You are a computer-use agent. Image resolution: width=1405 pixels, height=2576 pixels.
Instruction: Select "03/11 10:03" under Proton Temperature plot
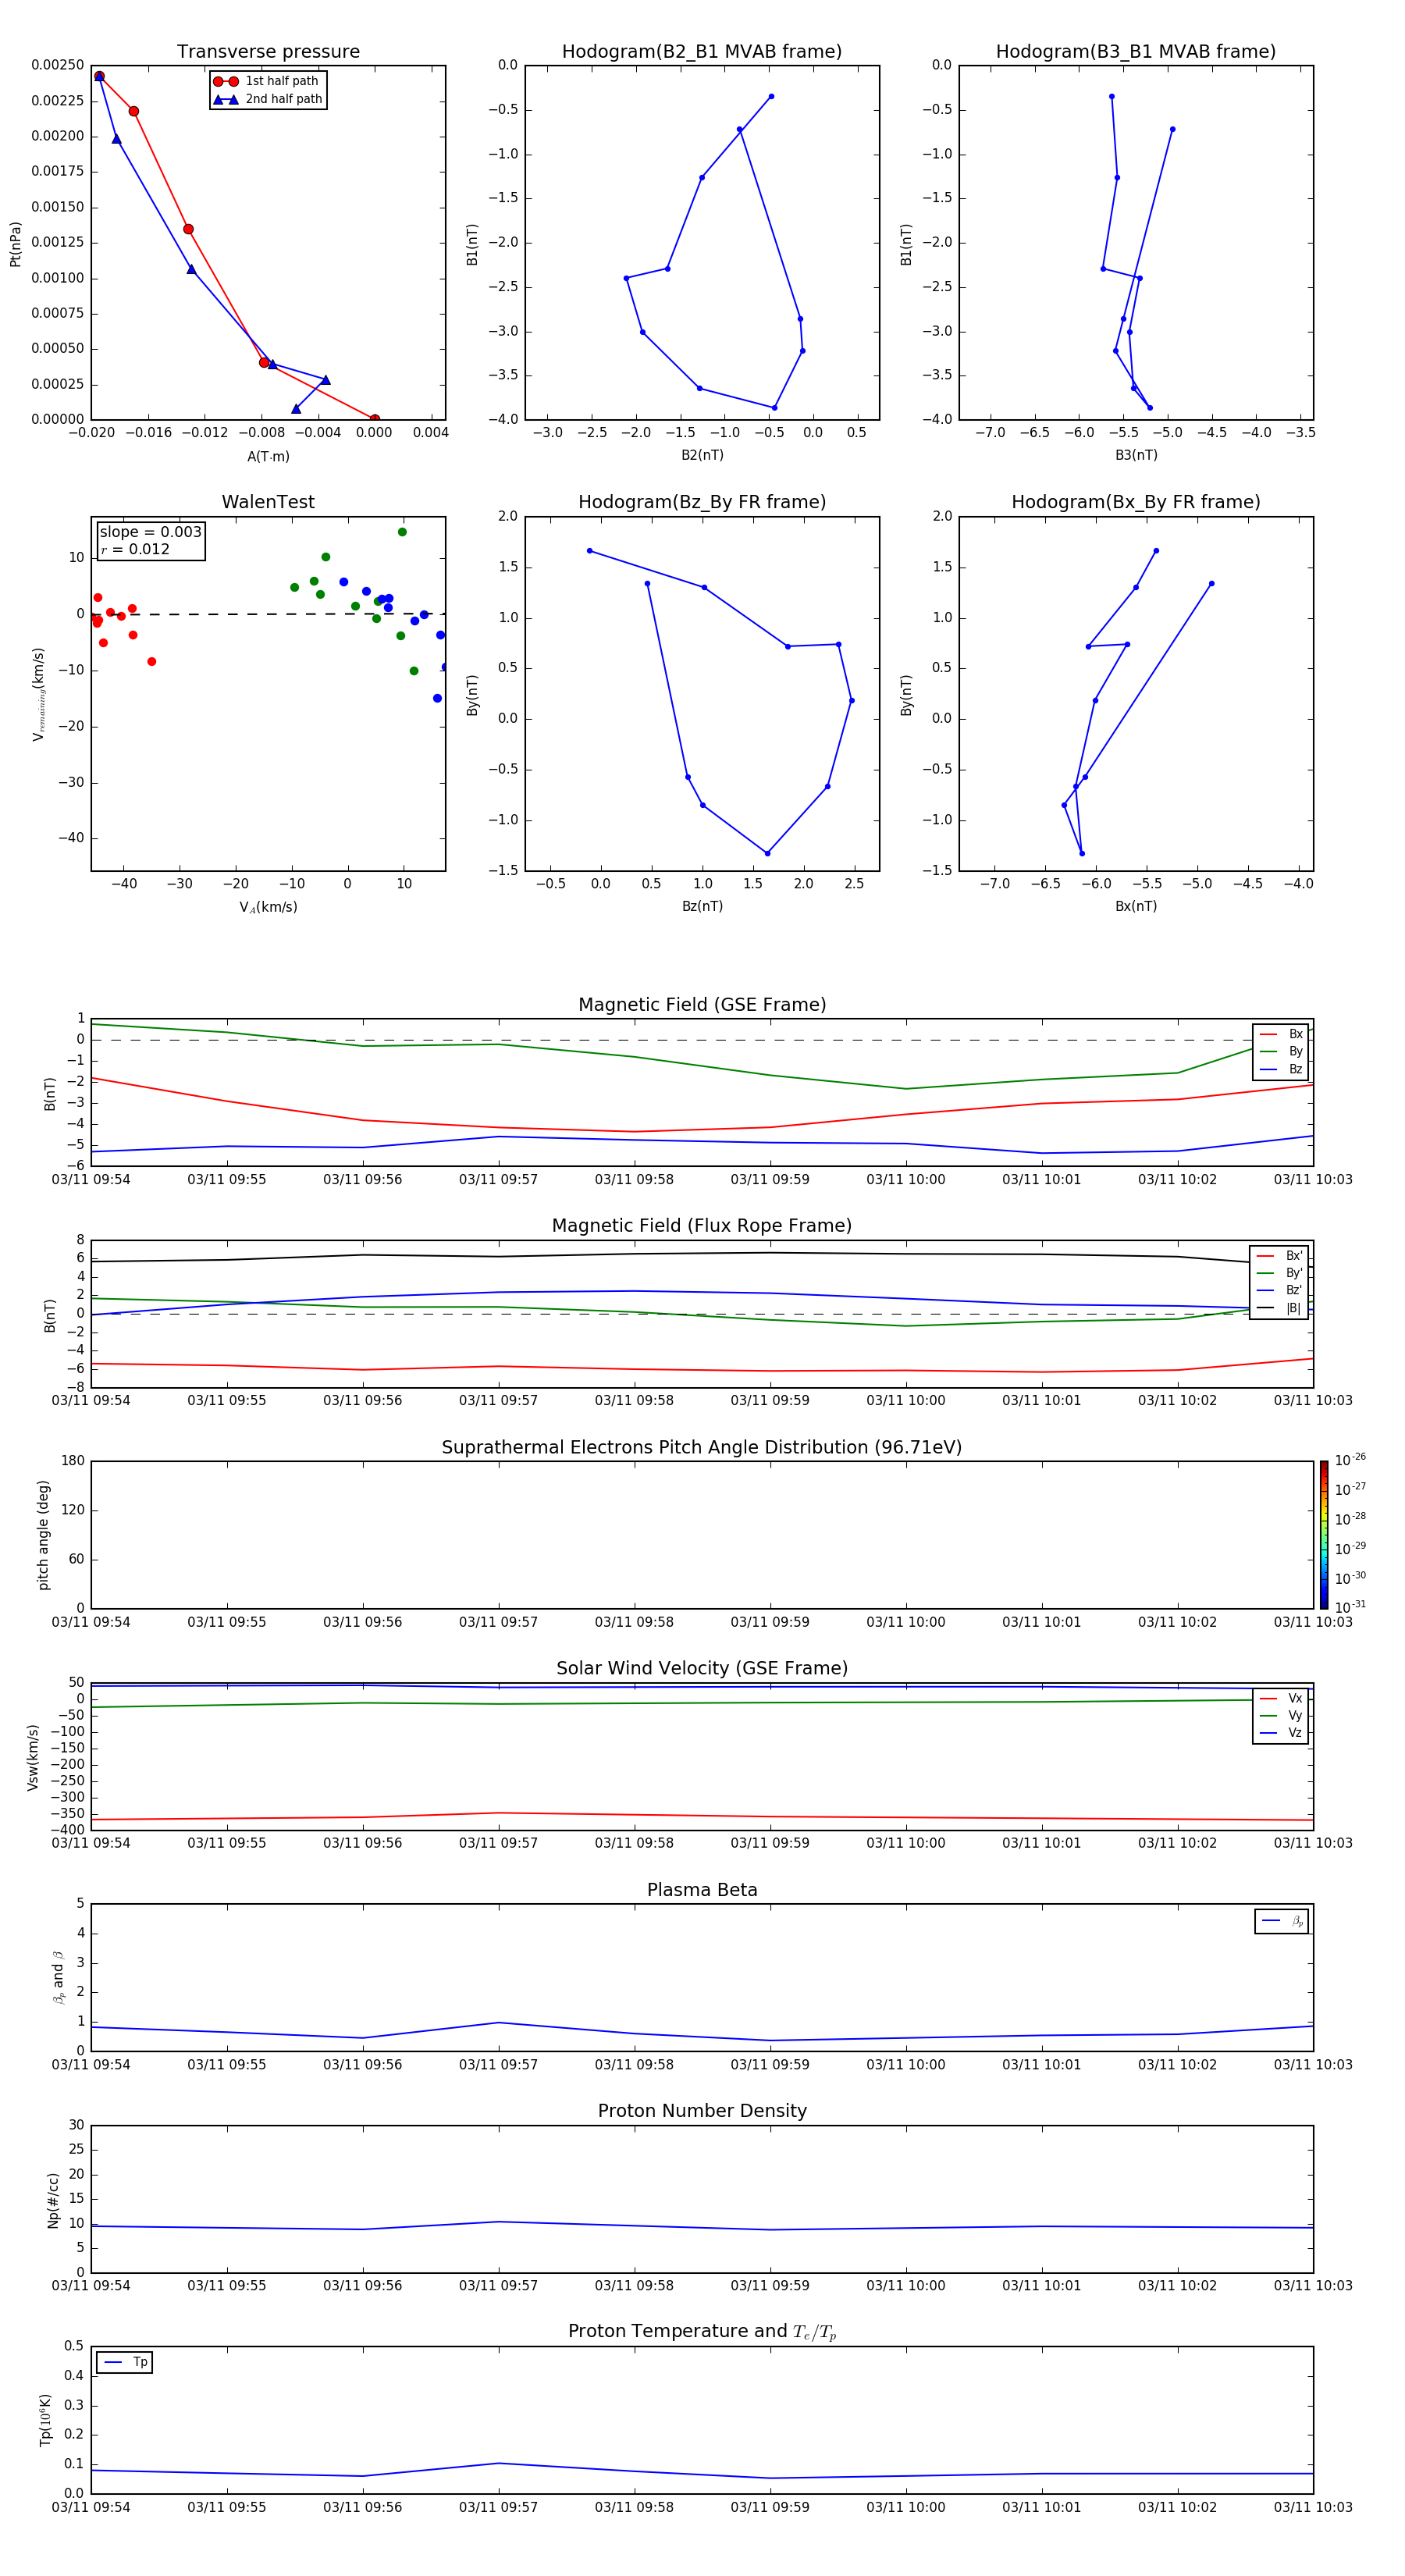click(1313, 2508)
